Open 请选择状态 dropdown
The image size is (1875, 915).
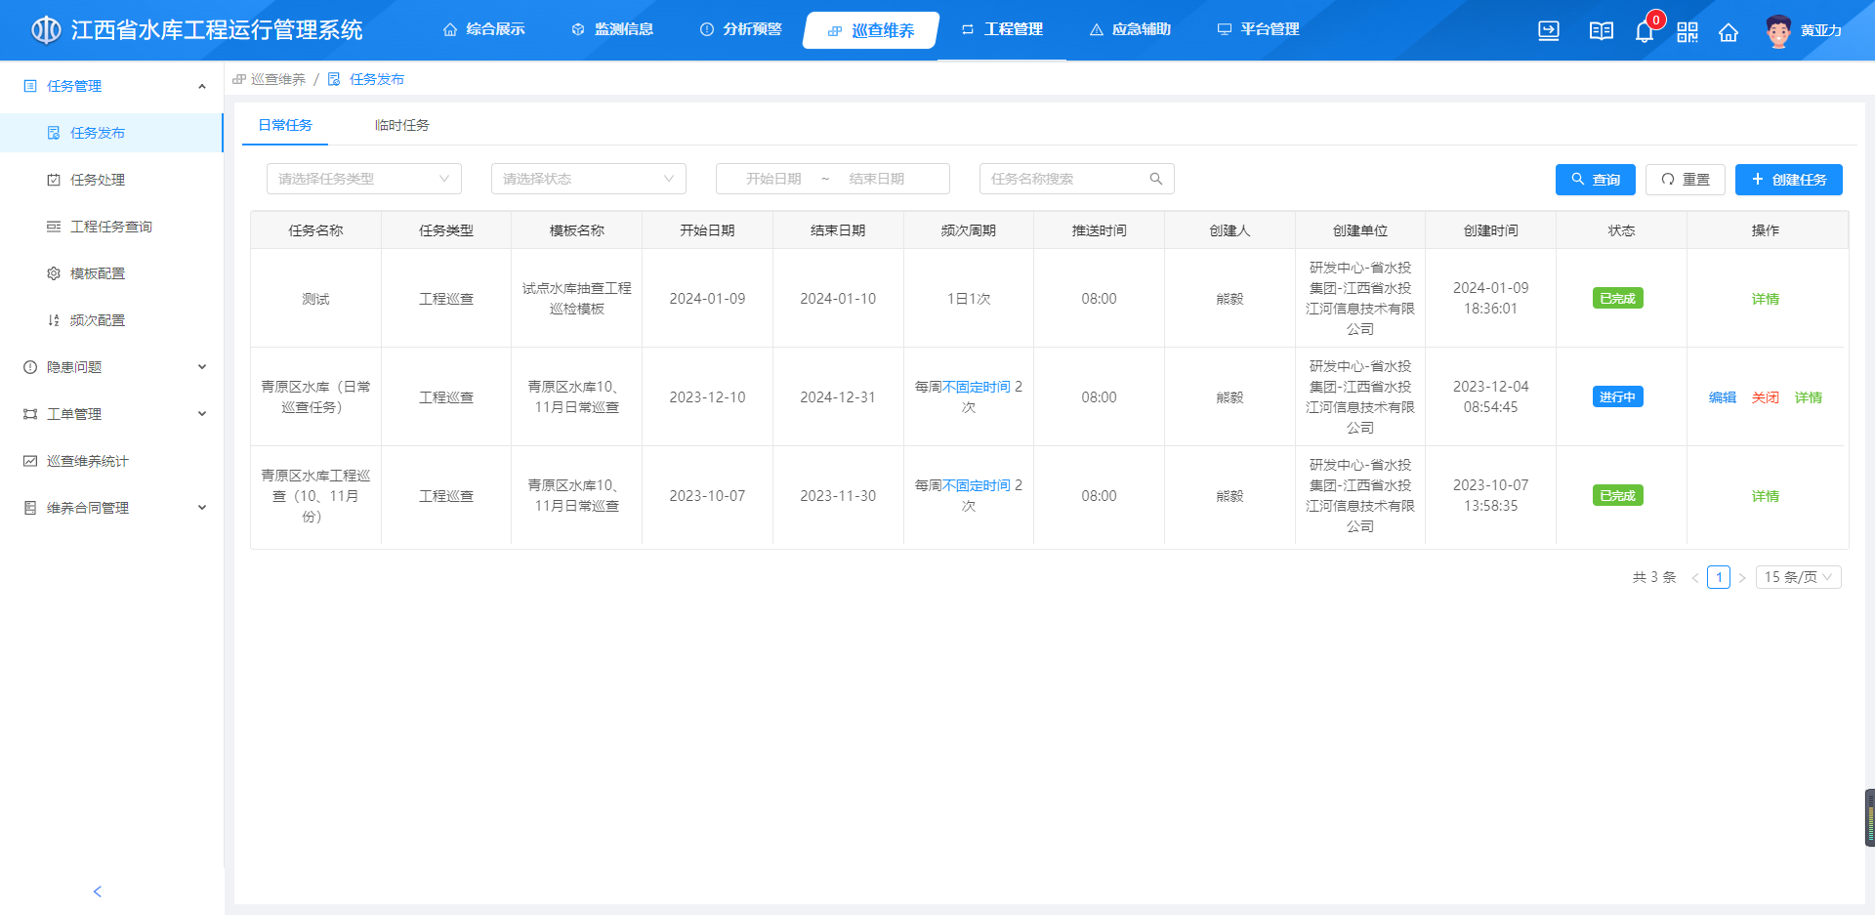click(x=589, y=179)
